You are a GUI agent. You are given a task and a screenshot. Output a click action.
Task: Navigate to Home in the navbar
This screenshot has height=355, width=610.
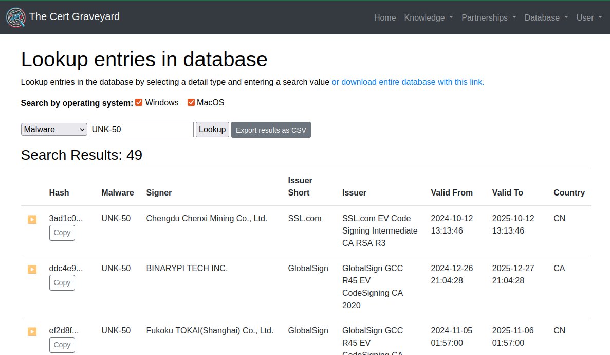click(x=384, y=17)
